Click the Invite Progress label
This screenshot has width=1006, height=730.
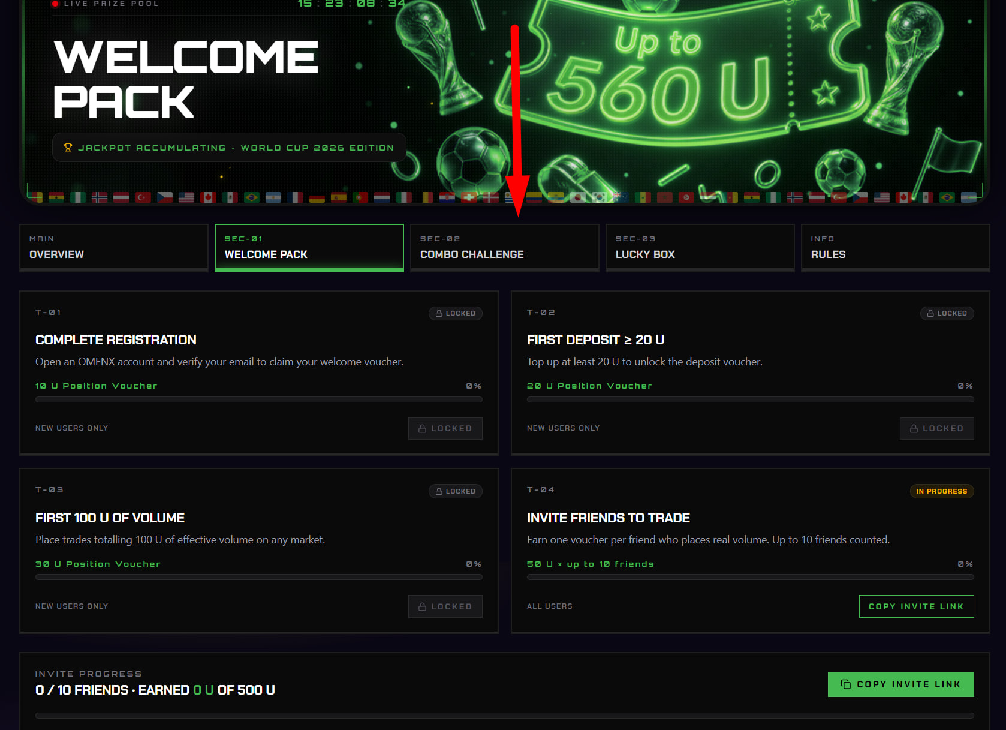[89, 674]
